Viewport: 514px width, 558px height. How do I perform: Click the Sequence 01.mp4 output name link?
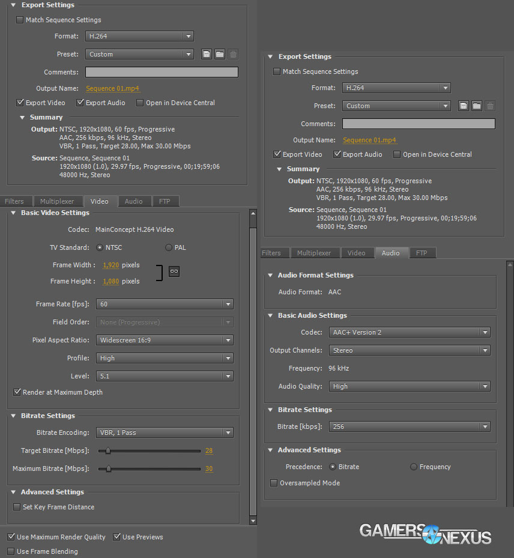point(112,88)
